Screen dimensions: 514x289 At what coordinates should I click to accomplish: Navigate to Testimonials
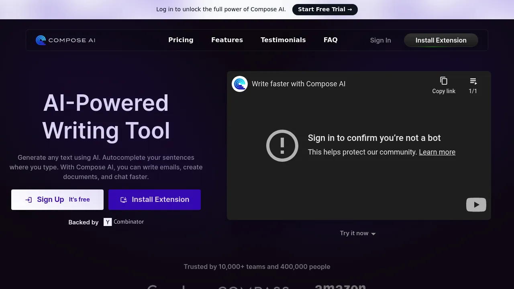coord(283,40)
